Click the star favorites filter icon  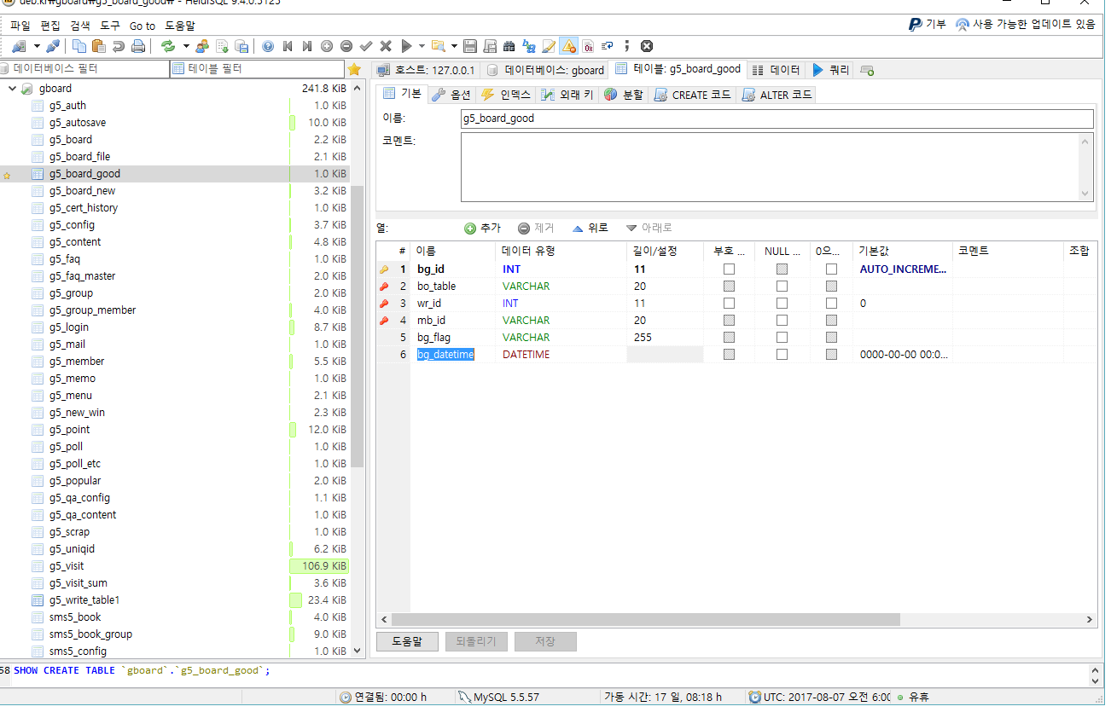[x=354, y=69]
